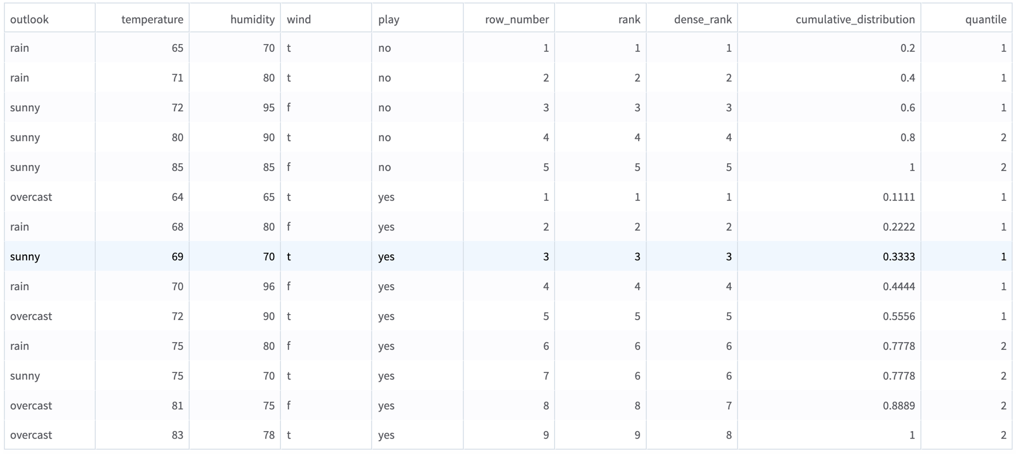Select the cell with value 0.8889

(898, 406)
